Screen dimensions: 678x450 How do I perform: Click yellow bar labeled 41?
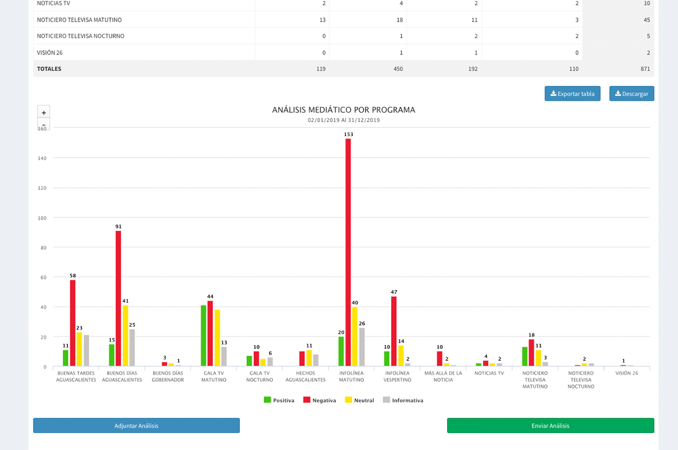click(126, 336)
